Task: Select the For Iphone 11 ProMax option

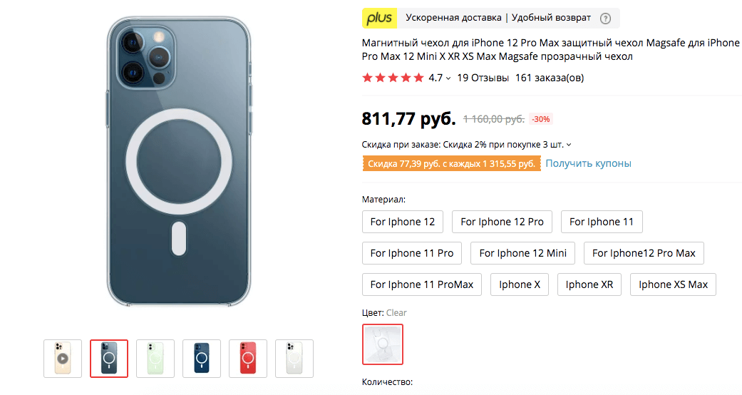Action: 422,284
